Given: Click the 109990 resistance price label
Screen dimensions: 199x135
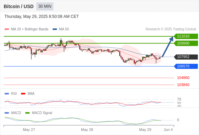Looking at the screenshot, I should [x=186, y=43].
